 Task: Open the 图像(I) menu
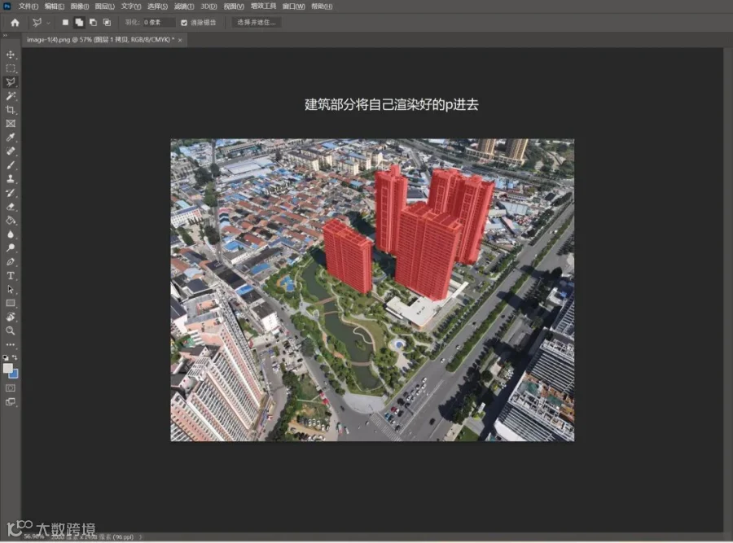tap(80, 7)
